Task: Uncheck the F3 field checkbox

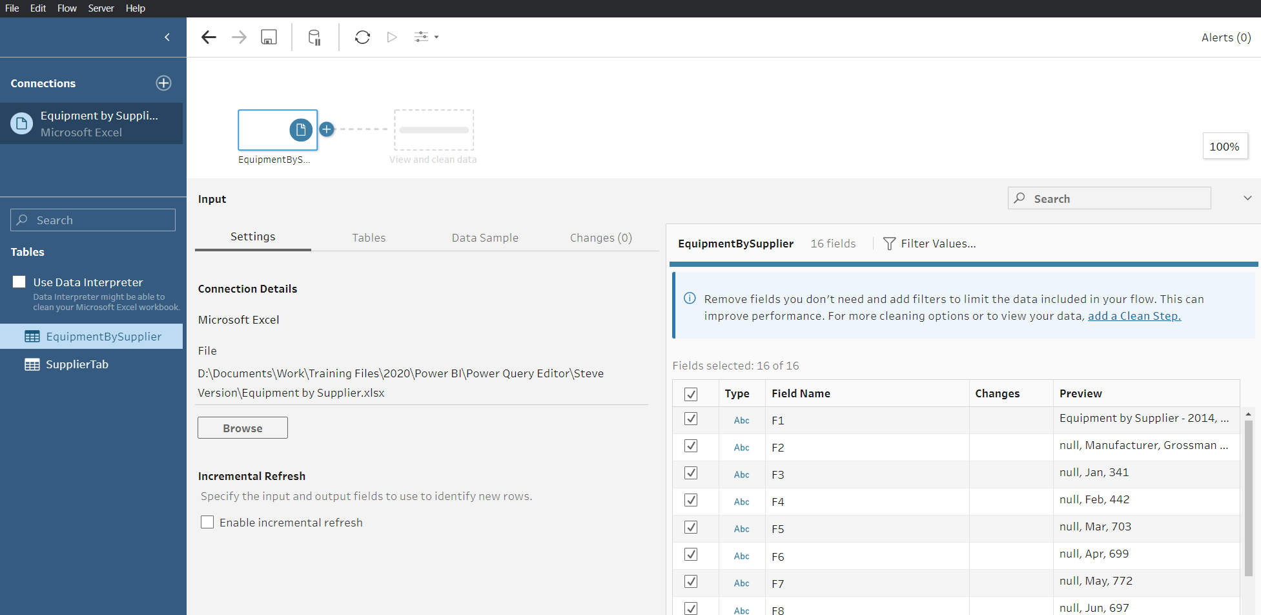Action: pyautogui.click(x=691, y=473)
